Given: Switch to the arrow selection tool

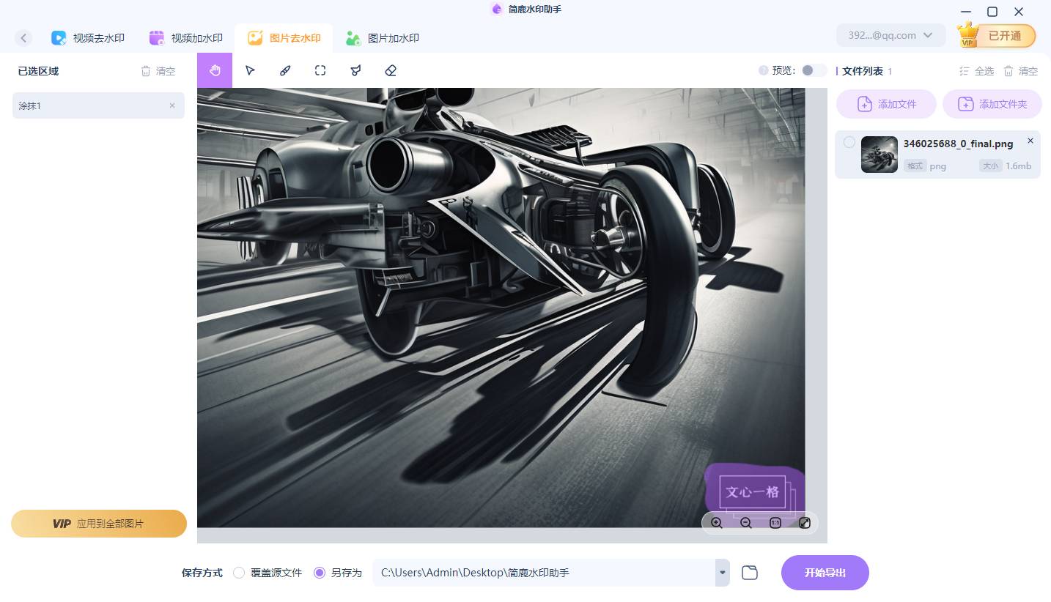Looking at the screenshot, I should (x=249, y=70).
